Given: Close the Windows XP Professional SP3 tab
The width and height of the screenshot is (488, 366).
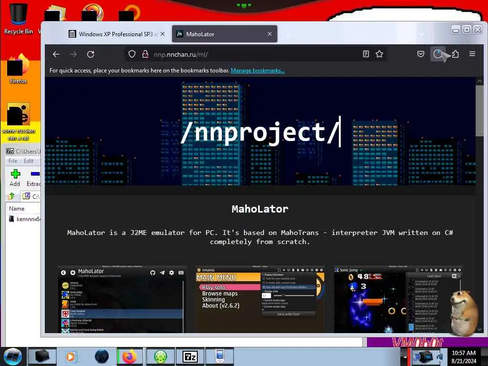Looking at the screenshot, I should pyautogui.click(x=163, y=34).
